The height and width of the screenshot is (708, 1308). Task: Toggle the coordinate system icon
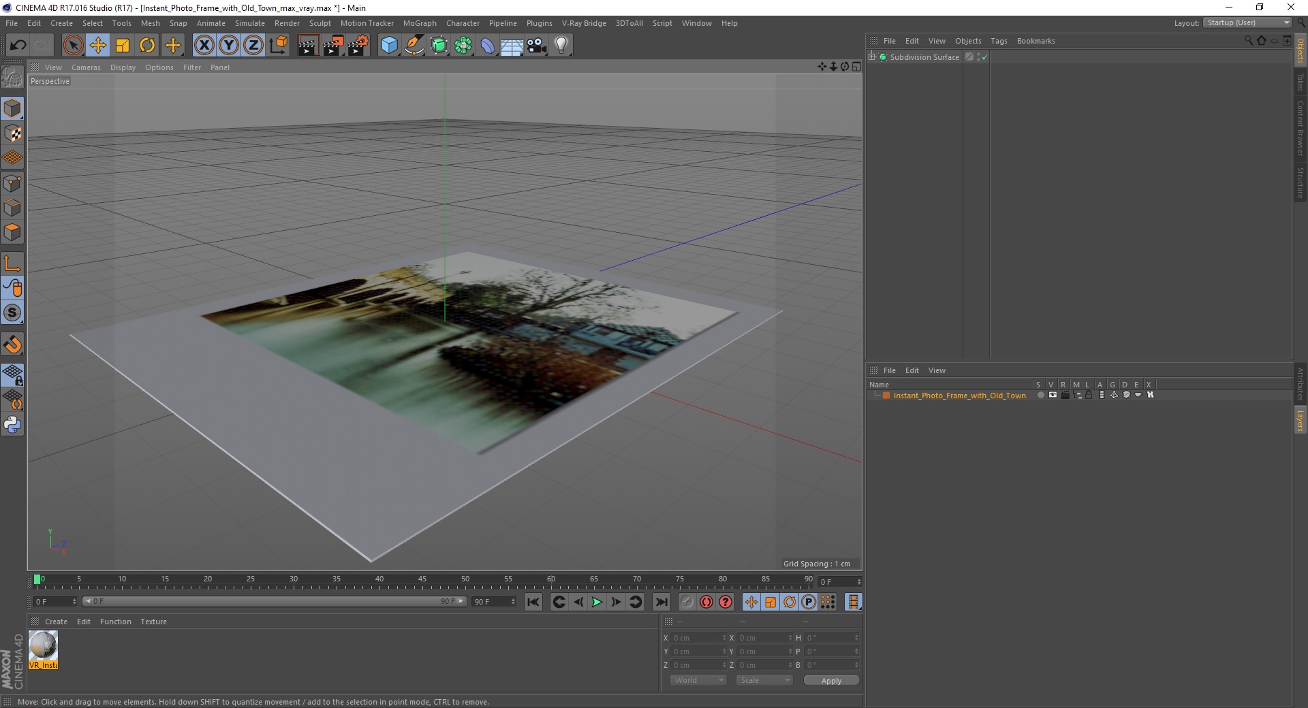tap(278, 46)
